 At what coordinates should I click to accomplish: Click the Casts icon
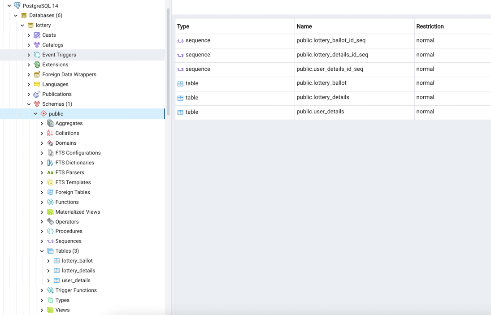pos(37,35)
